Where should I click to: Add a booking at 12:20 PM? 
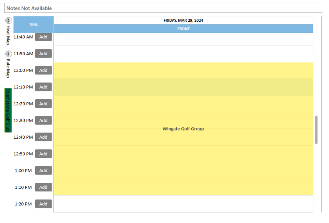tap(43, 104)
